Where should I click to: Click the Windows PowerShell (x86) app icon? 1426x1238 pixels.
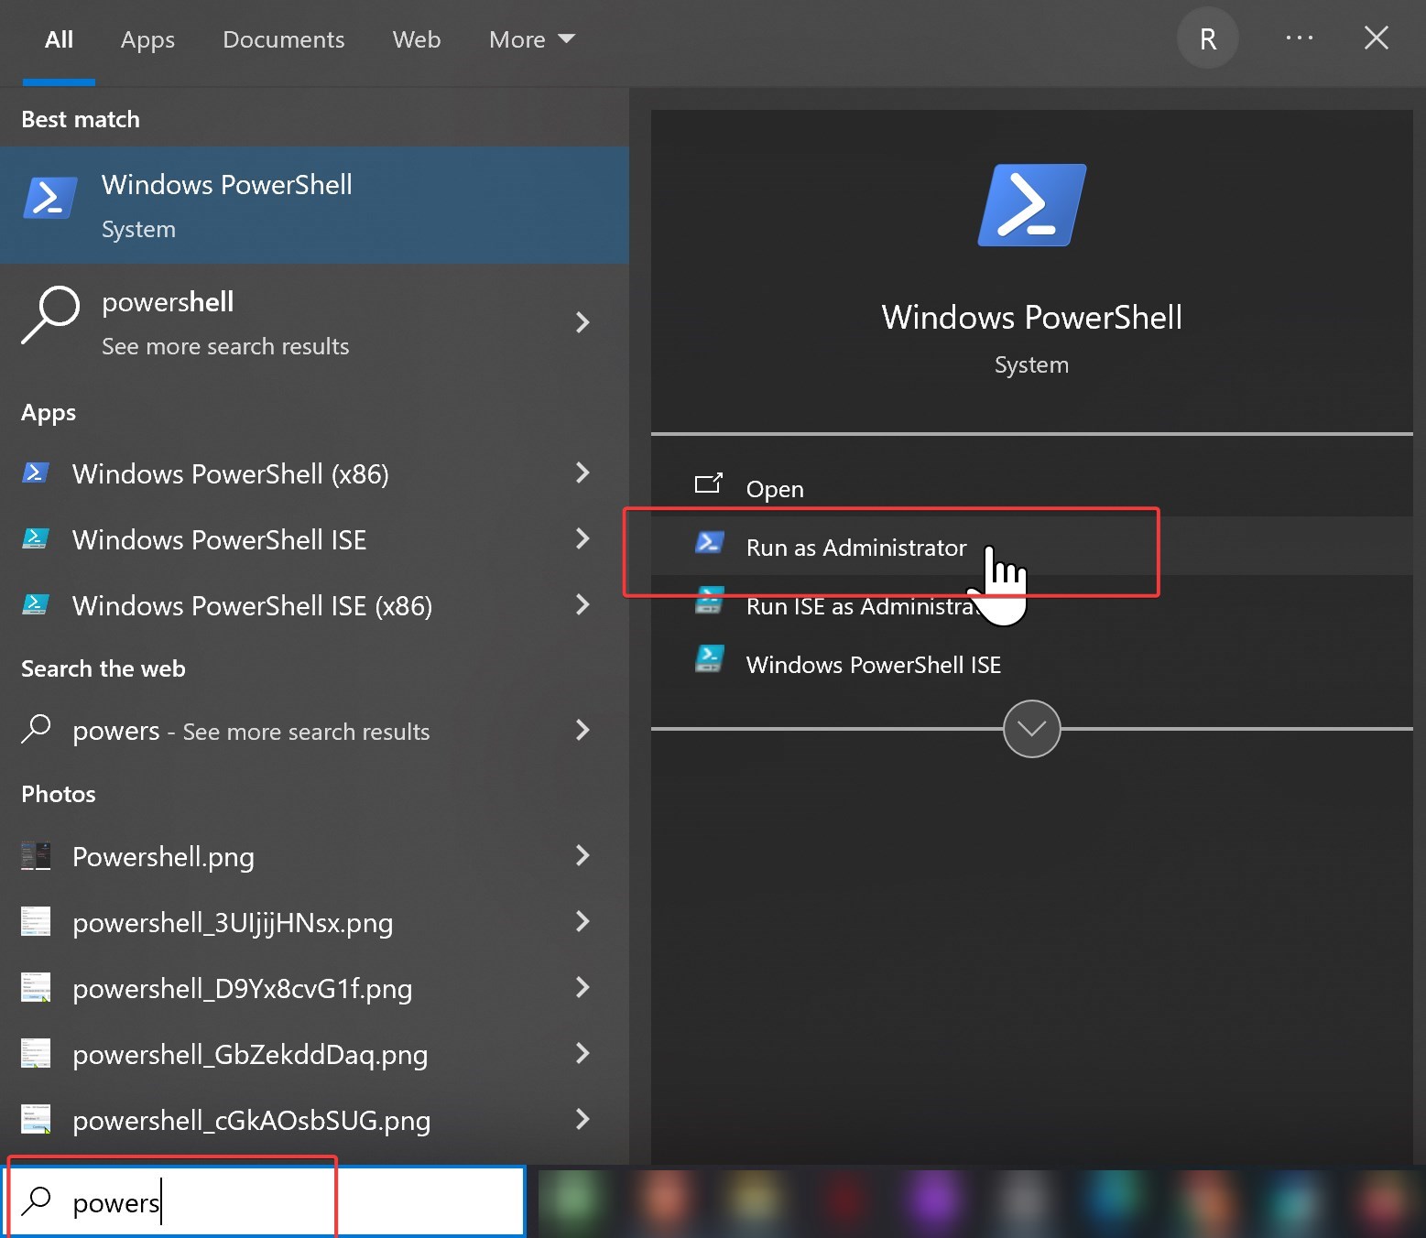point(35,473)
